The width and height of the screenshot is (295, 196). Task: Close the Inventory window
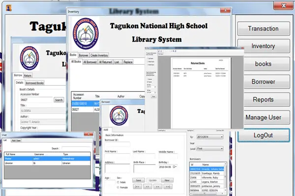225,10
